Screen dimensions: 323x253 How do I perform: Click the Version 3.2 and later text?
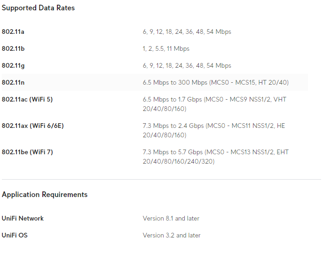[x=171, y=236]
